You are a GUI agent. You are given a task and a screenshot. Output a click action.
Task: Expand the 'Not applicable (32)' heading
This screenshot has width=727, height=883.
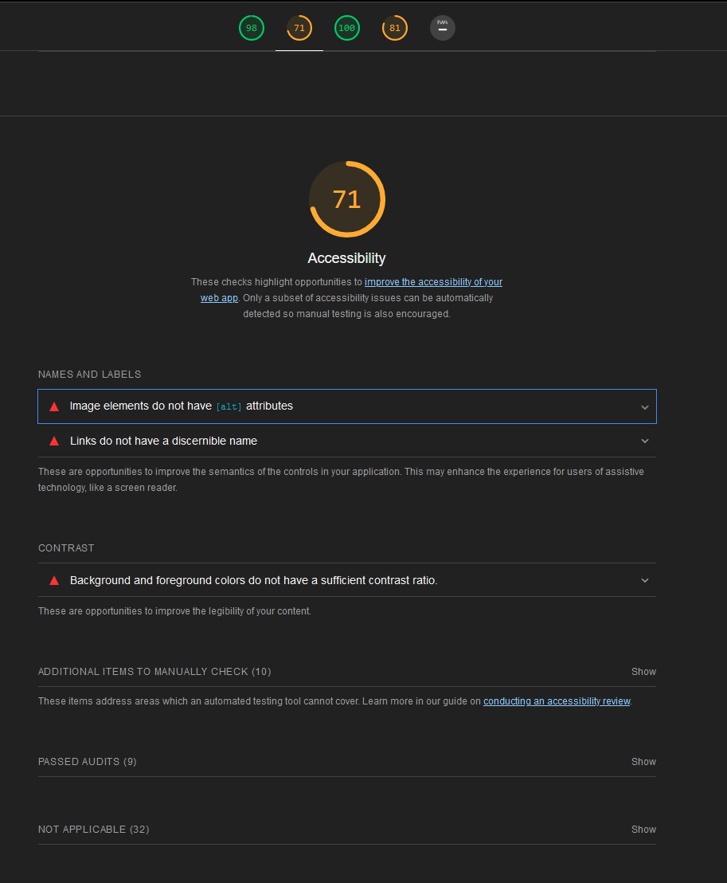click(x=93, y=830)
